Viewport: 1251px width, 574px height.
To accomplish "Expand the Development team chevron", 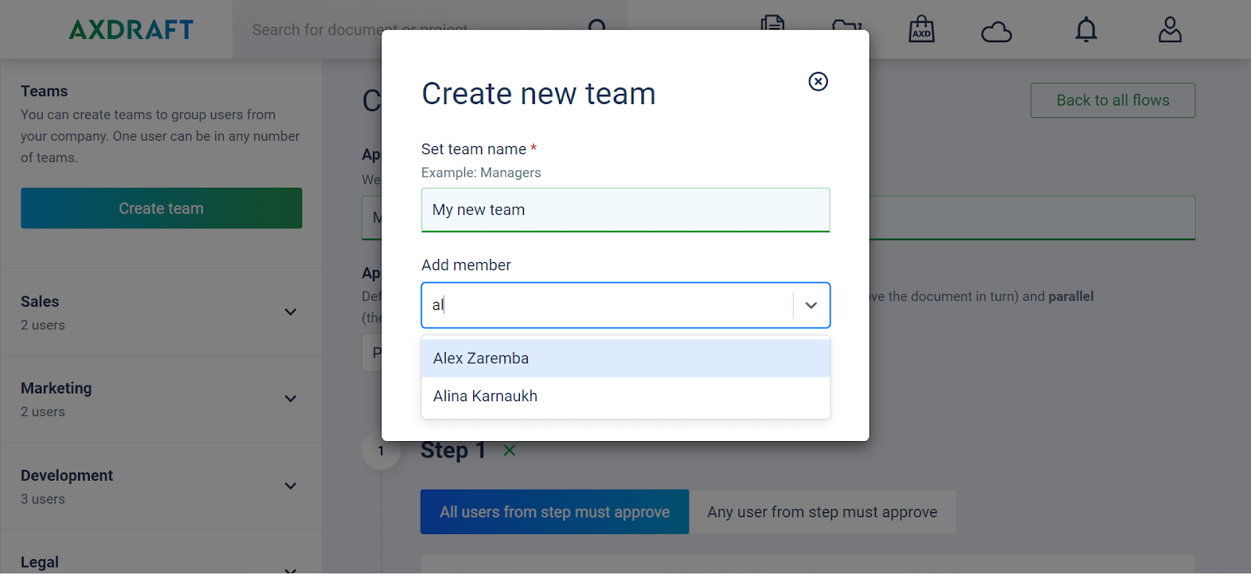I will pyautogui.click(x=291, y=486).
